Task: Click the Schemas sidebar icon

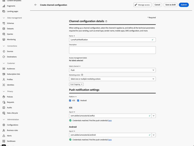Action: [x=4, y=23]
